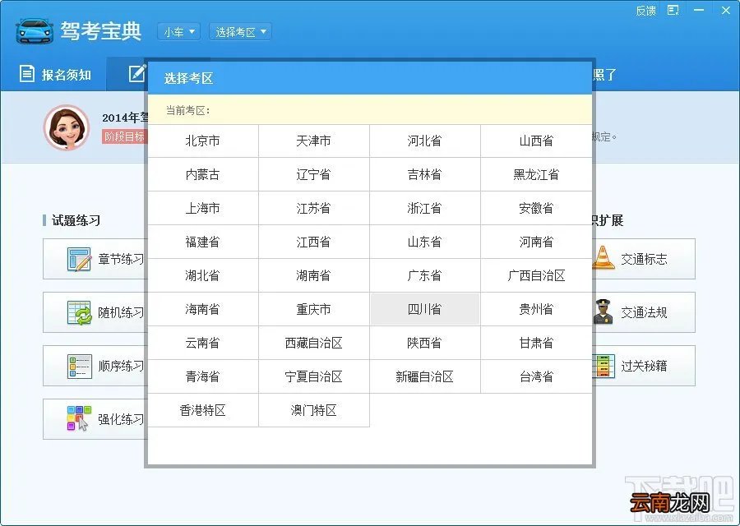The image size is (740, 526).
Task: Choose 重庆市 exam region
Action: 314,310
